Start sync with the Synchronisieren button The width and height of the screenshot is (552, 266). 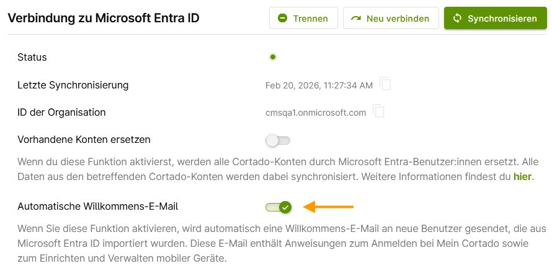(495, 19)
